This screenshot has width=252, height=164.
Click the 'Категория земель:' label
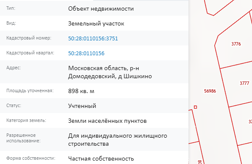26,120
